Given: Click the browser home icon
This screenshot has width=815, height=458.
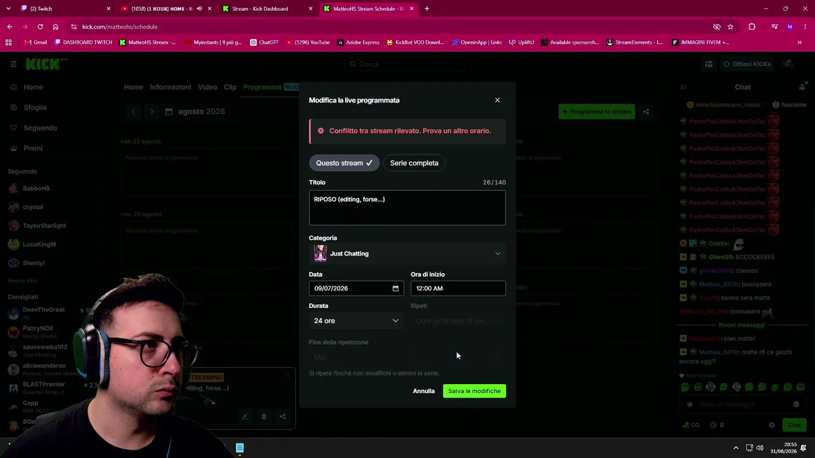Looking at the screenshot, I should pos(55,27).
